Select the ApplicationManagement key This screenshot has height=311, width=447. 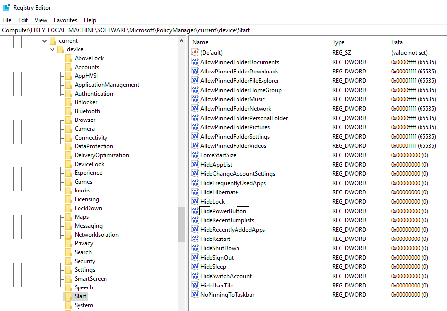click(107, 85)
